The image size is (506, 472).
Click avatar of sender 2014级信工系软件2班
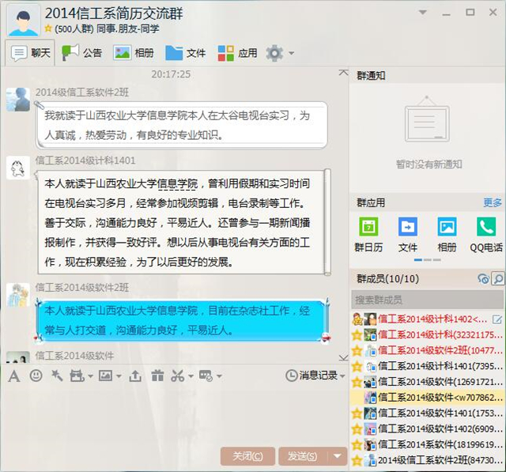(x=18, y=100)
